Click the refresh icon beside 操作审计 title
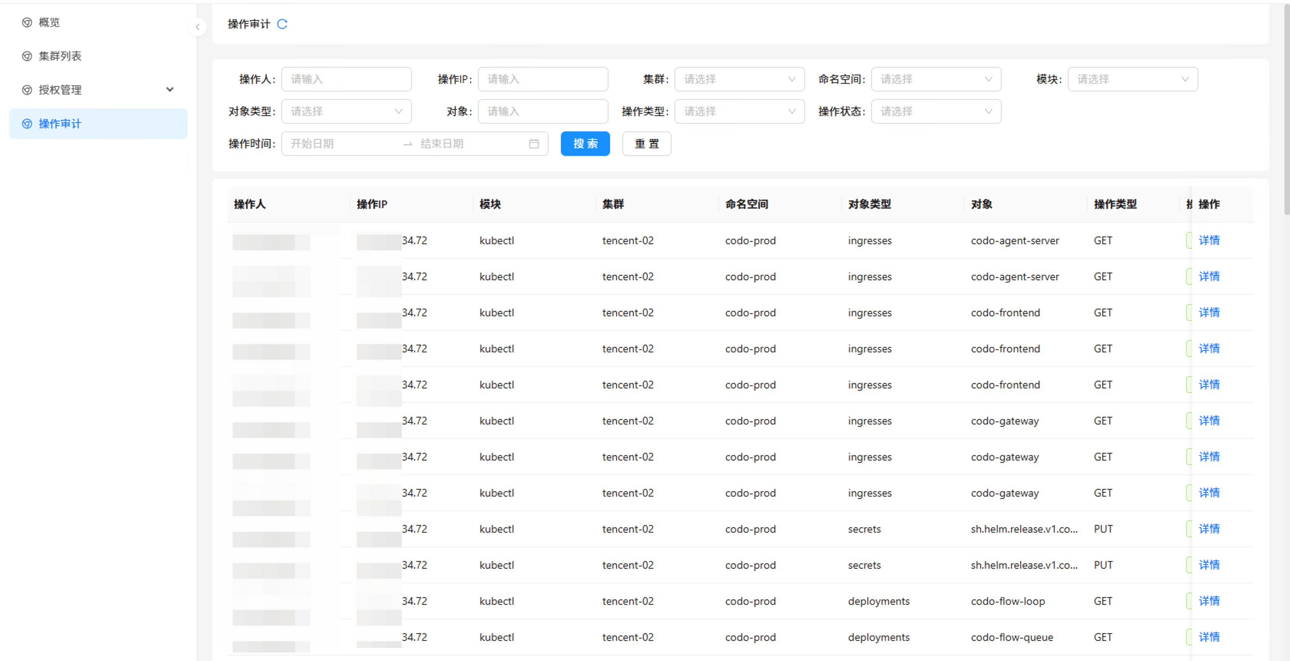 point(282,24)
